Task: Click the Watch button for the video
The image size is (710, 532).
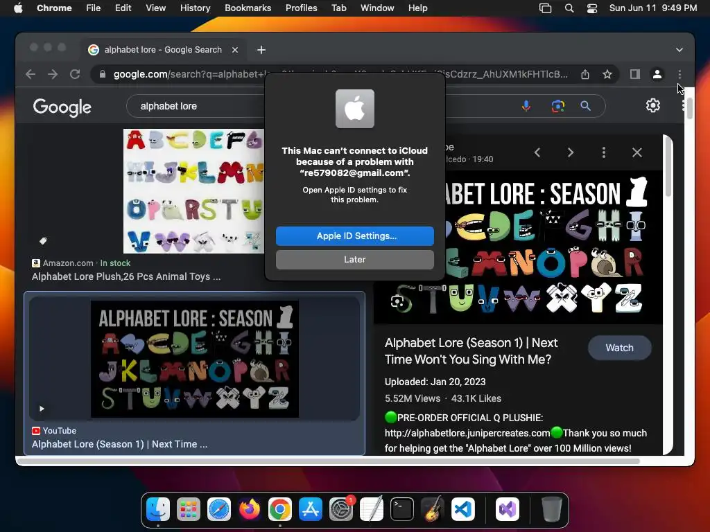Action: [x=619, y=348]
